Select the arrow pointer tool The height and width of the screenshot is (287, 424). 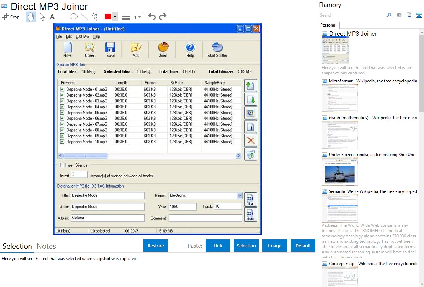tap(42, 17)
